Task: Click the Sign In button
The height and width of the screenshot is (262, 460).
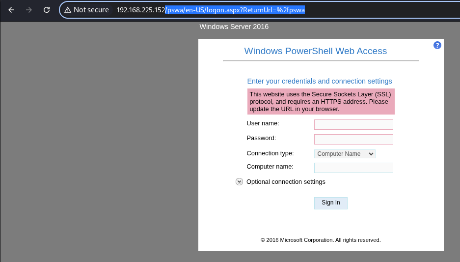Action: (330, 203)
